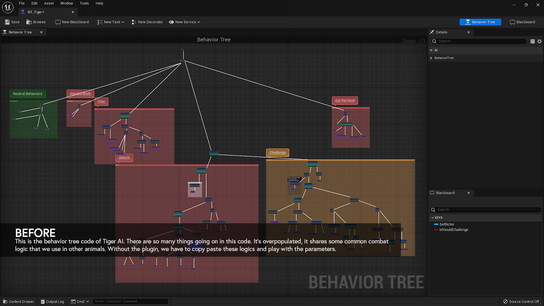544x306 pixels.
Task: Switch to Blackboard editing mode
Action: tap(522, 22)
